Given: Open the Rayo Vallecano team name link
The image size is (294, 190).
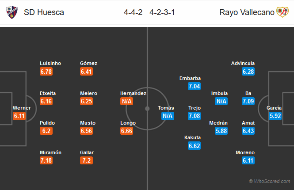Looking at the screenshot, I should 247,12.
